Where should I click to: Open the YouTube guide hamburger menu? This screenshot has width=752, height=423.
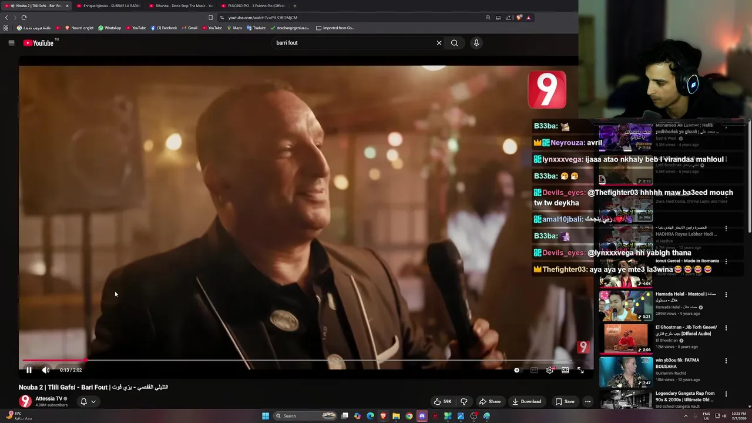tap(11, 43)
